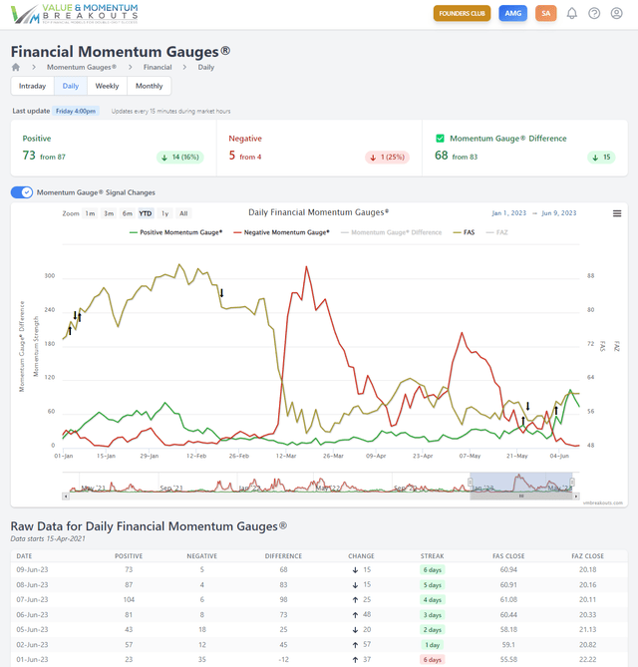Toggle Negative Momentum Gauge legend series

click(281, 232)
